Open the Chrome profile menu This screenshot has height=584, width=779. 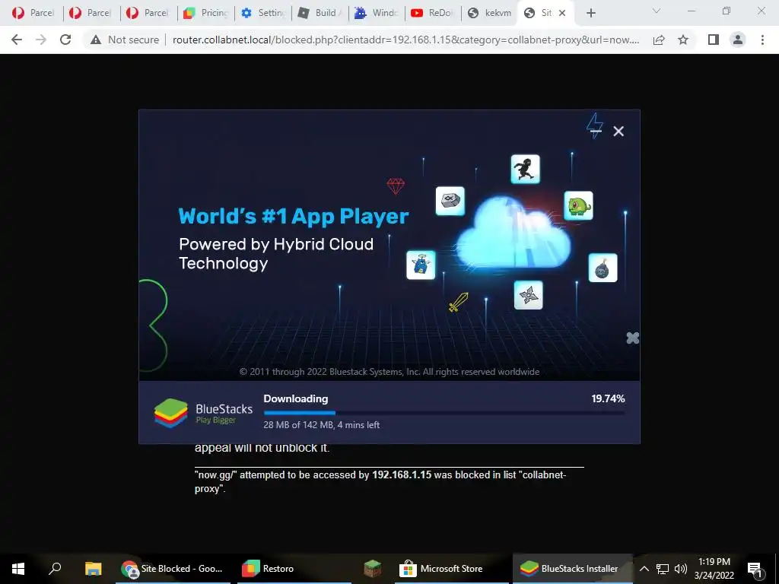tap(738, 40)
